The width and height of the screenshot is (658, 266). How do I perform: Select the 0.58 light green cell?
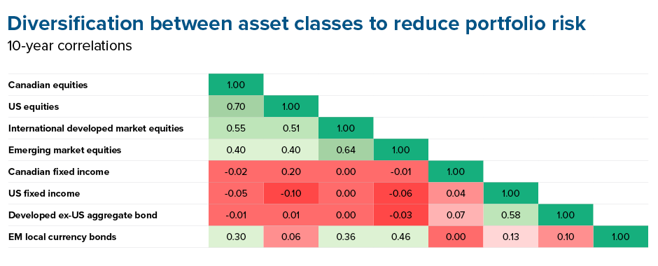511,215
